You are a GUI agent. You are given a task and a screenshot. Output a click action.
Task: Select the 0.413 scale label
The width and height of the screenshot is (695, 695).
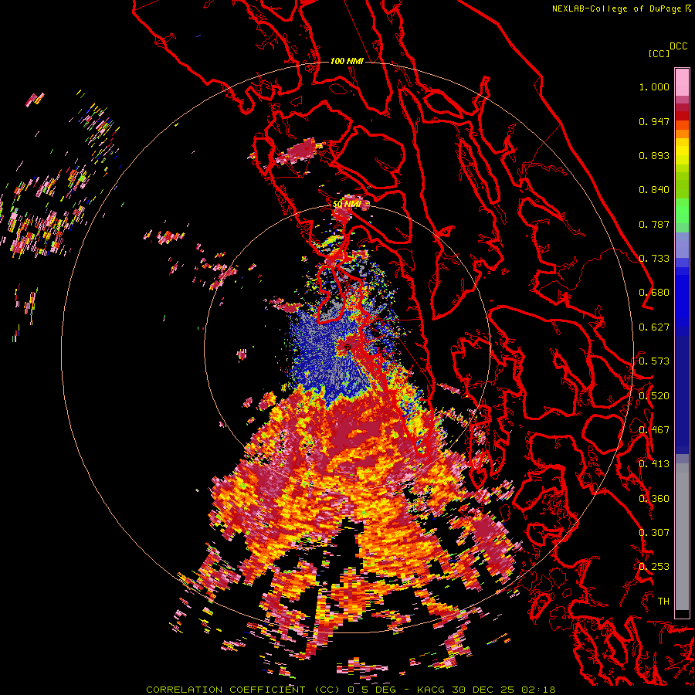[654, 464]
